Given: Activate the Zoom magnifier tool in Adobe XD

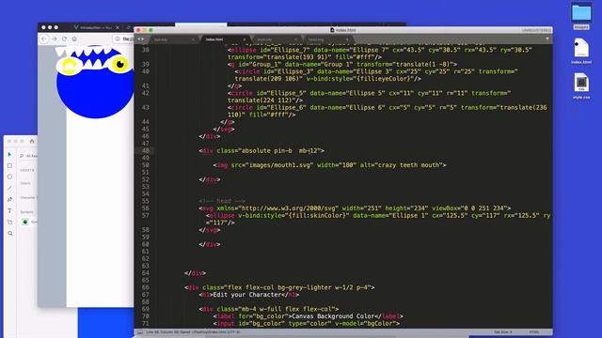Looking at the screenshot, I should pos(10,233).
